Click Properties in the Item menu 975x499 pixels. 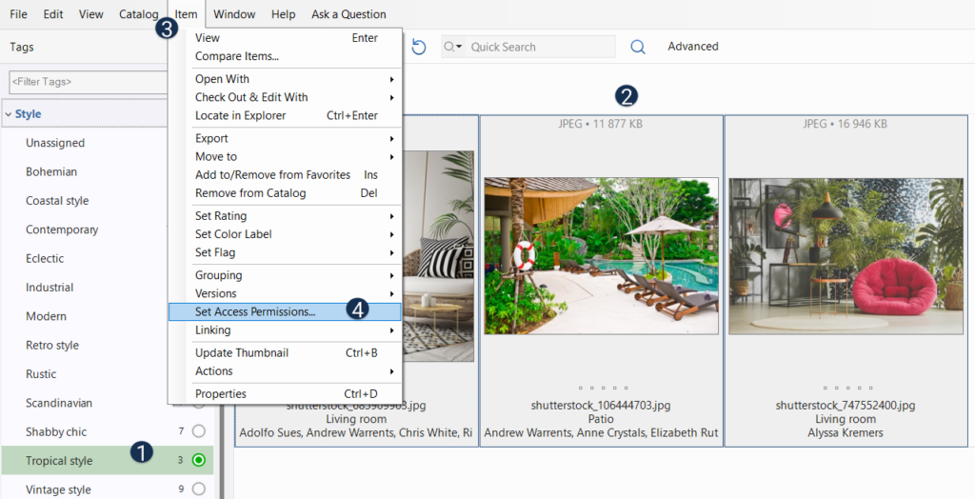click(x=221, y=393)
